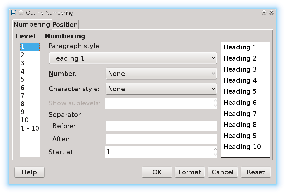Choose level 7 in the Level list
285x193 pixels.
(22, 96)
